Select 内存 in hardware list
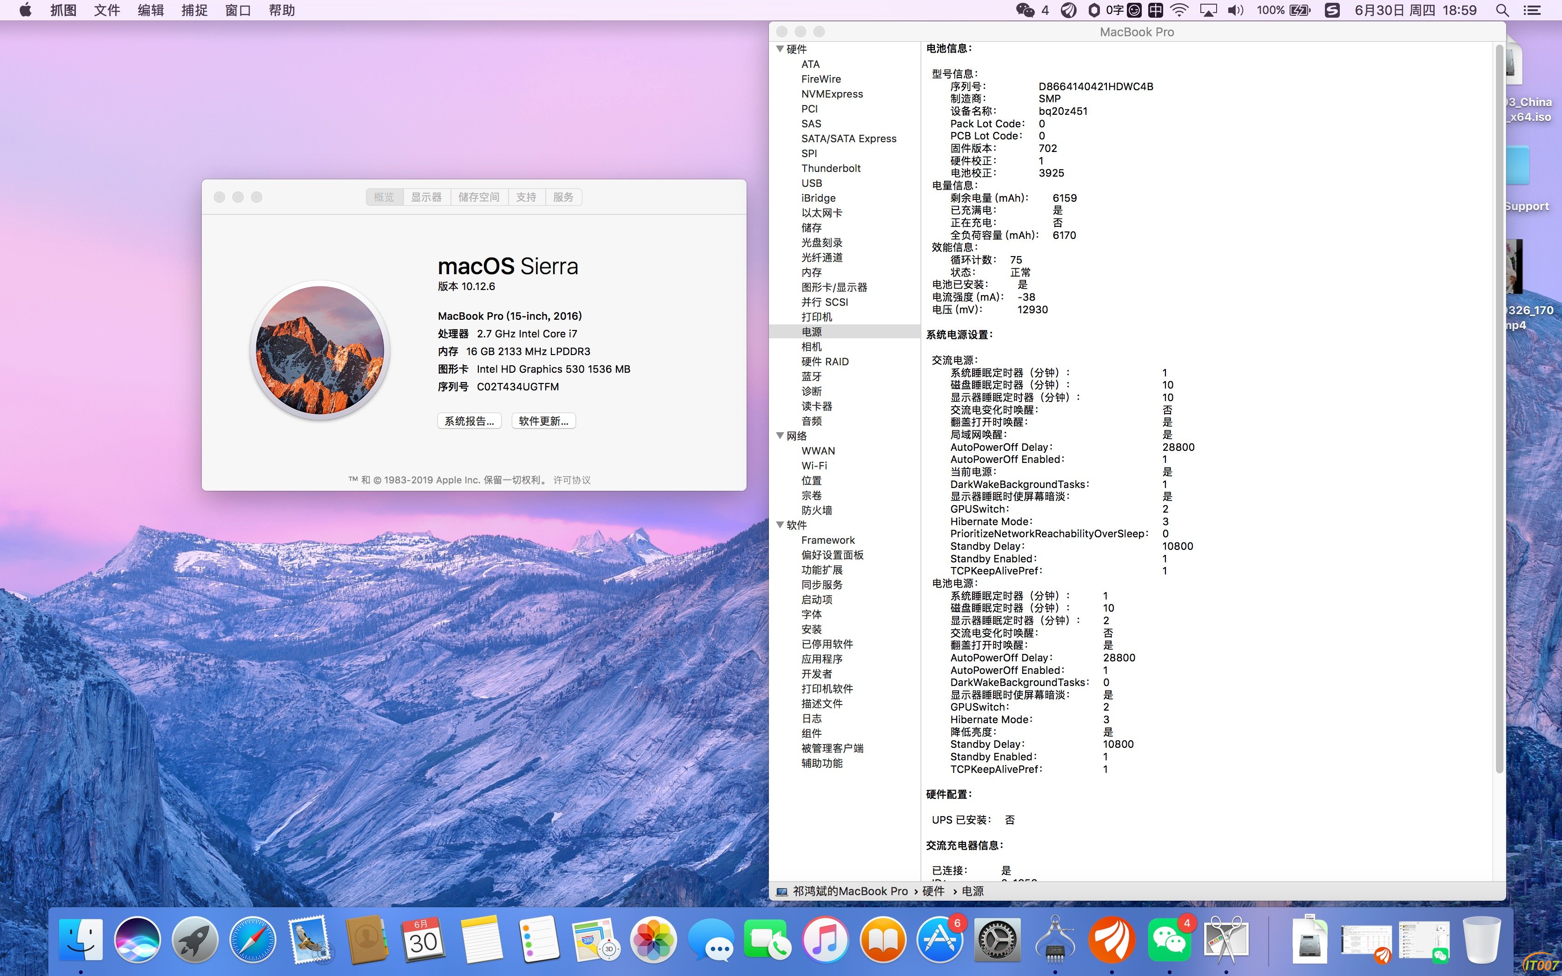 pyautogui.click(x=811, y=272)
